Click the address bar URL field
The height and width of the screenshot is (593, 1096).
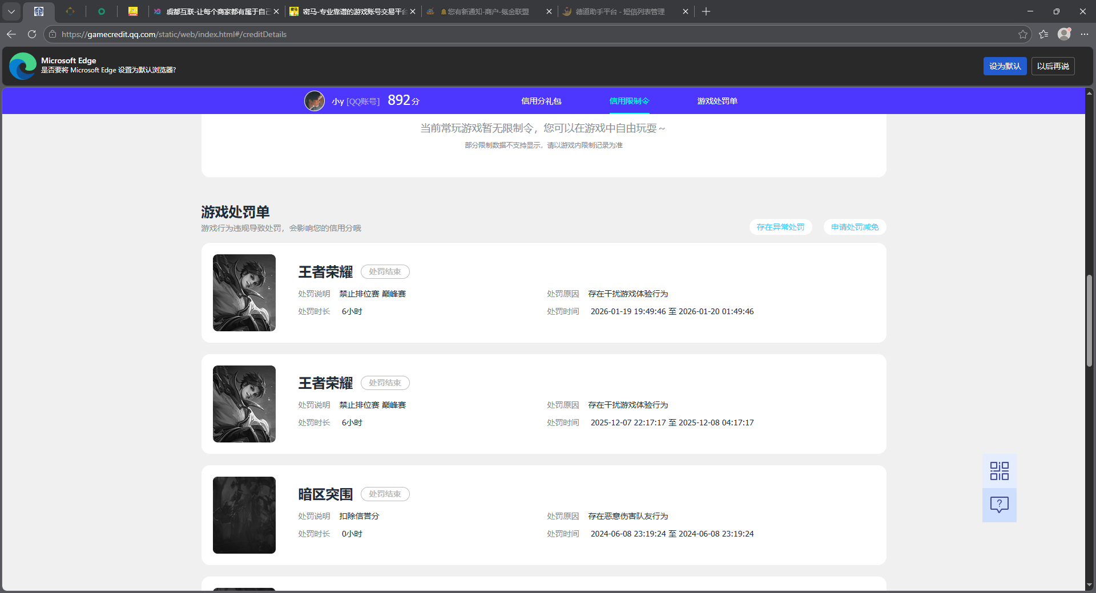pyautogui.click(x=514, y=34)
